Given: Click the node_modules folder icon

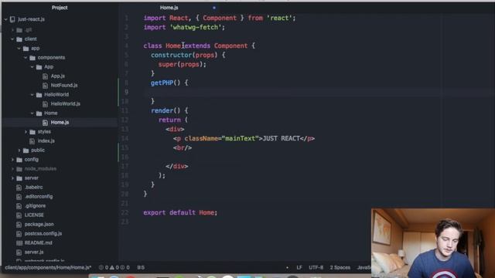Looking at the screenshot, I should point(19,169).
